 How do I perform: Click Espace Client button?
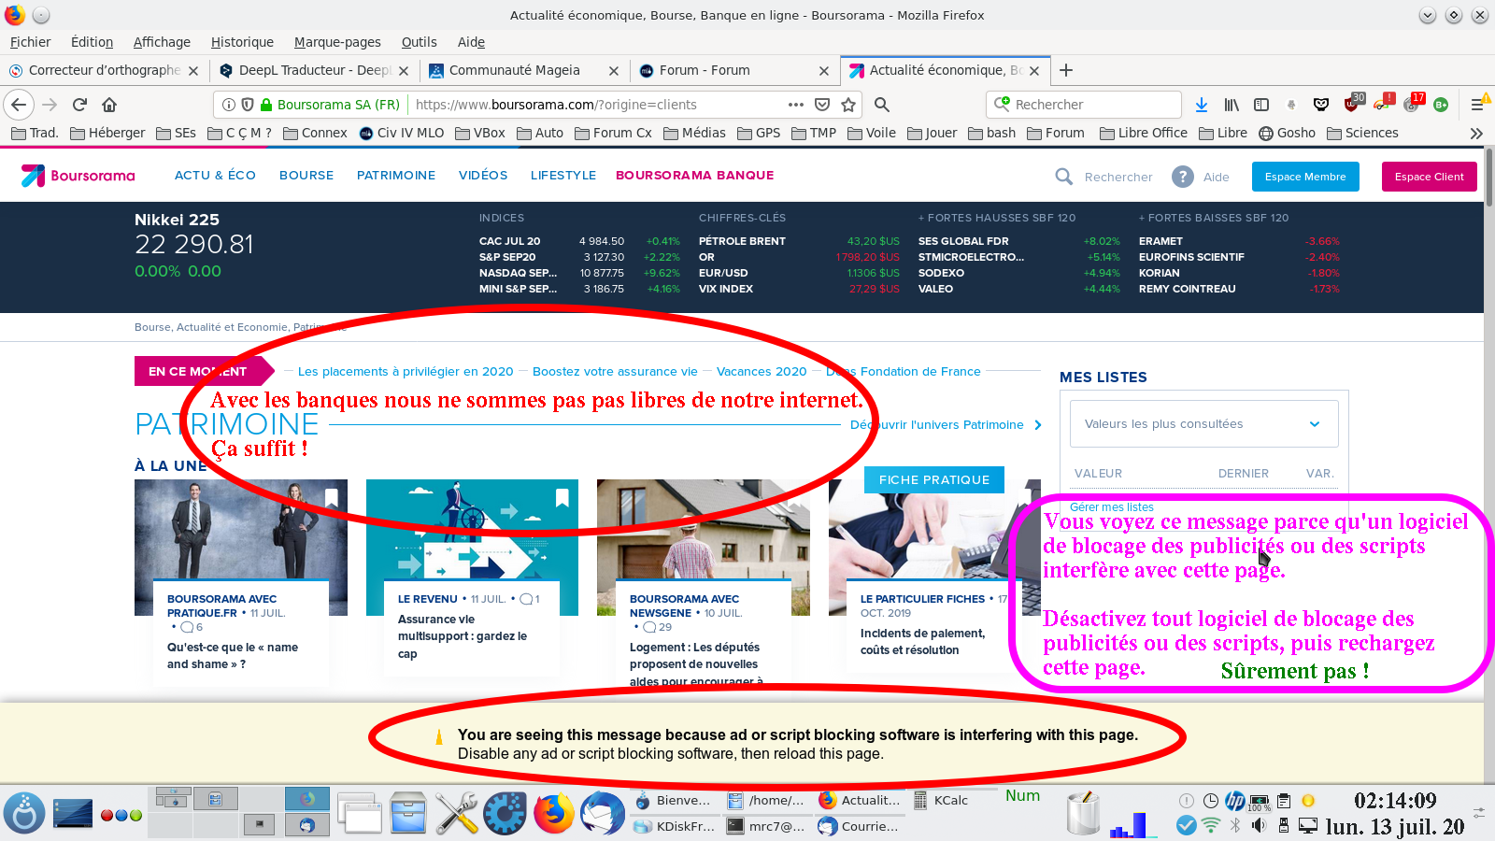(1429, 177)
